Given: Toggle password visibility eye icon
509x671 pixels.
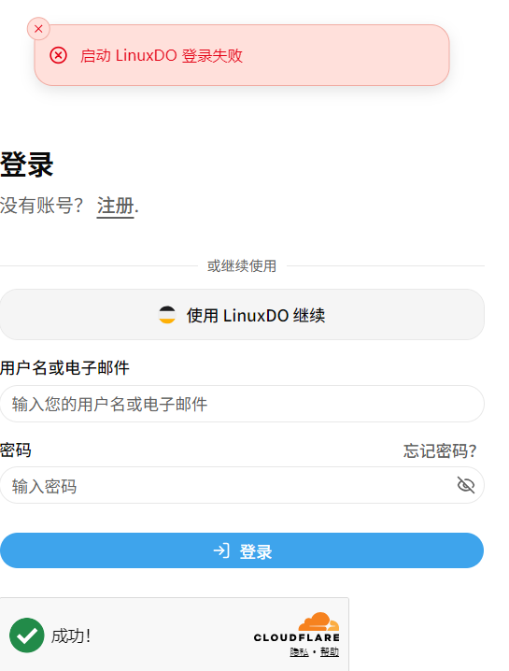Looking at the screenshot, I should coord(466,485).
